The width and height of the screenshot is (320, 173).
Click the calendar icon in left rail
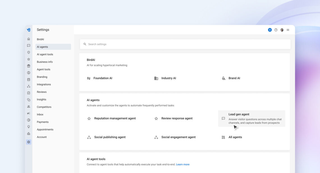pyautogui.click(x=29, y=79)
